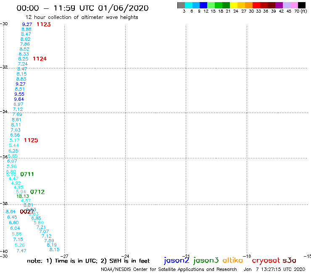The height and width of the screenshot is (273, 311).
Task: Select the altika satellite label
Action: click(232, 260)
